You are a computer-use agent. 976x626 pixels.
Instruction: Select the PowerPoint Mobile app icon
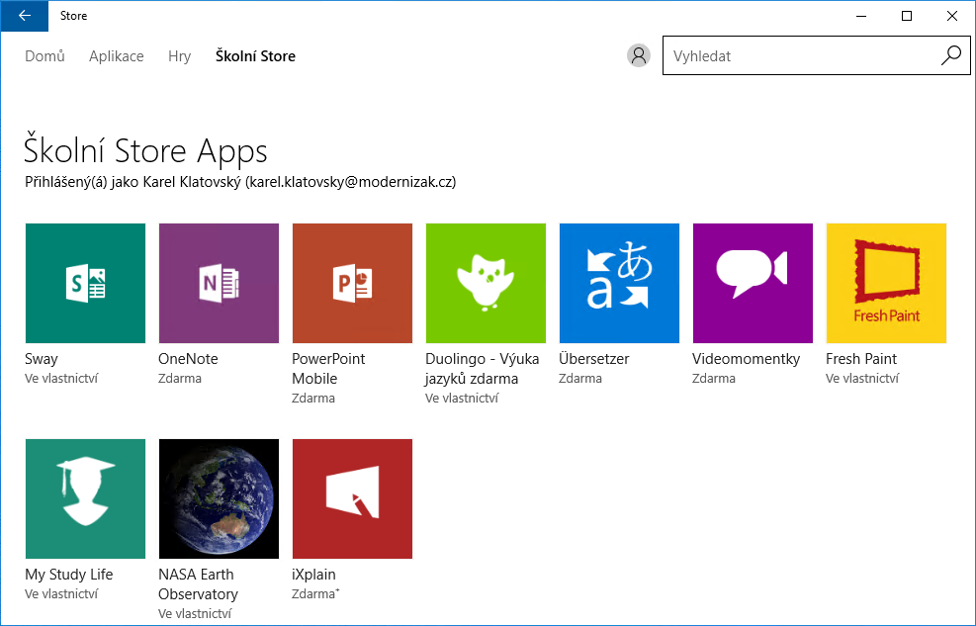tap(352, 283)
